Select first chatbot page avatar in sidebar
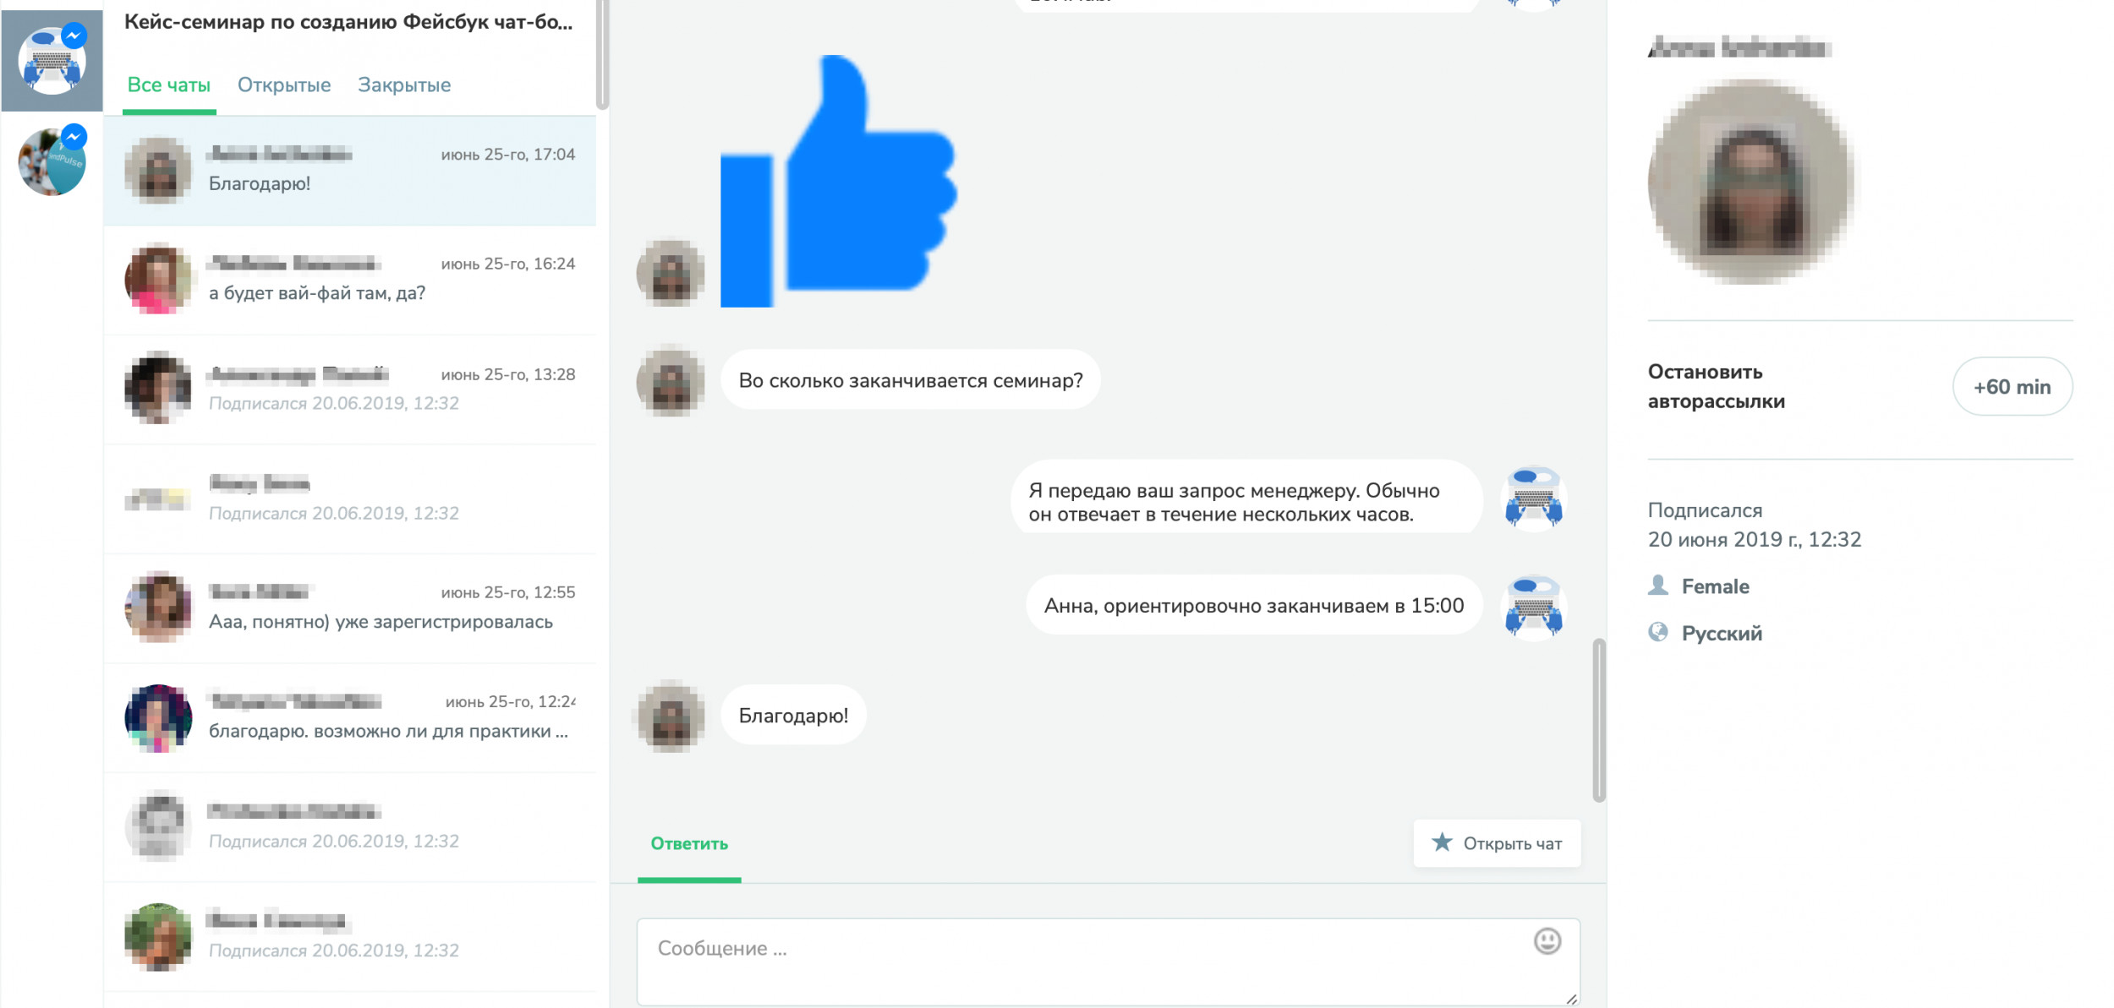Image resolution: width=2114 pixels, height=1008 pixels. 52,59
